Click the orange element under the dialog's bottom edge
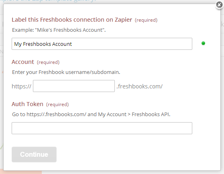The width and height of the screenshot is (224, 174). (21, 172)
